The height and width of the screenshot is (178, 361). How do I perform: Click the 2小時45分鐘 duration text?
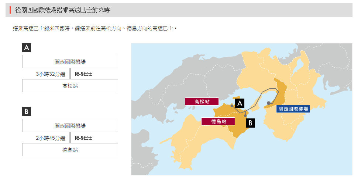pos(51,138)
